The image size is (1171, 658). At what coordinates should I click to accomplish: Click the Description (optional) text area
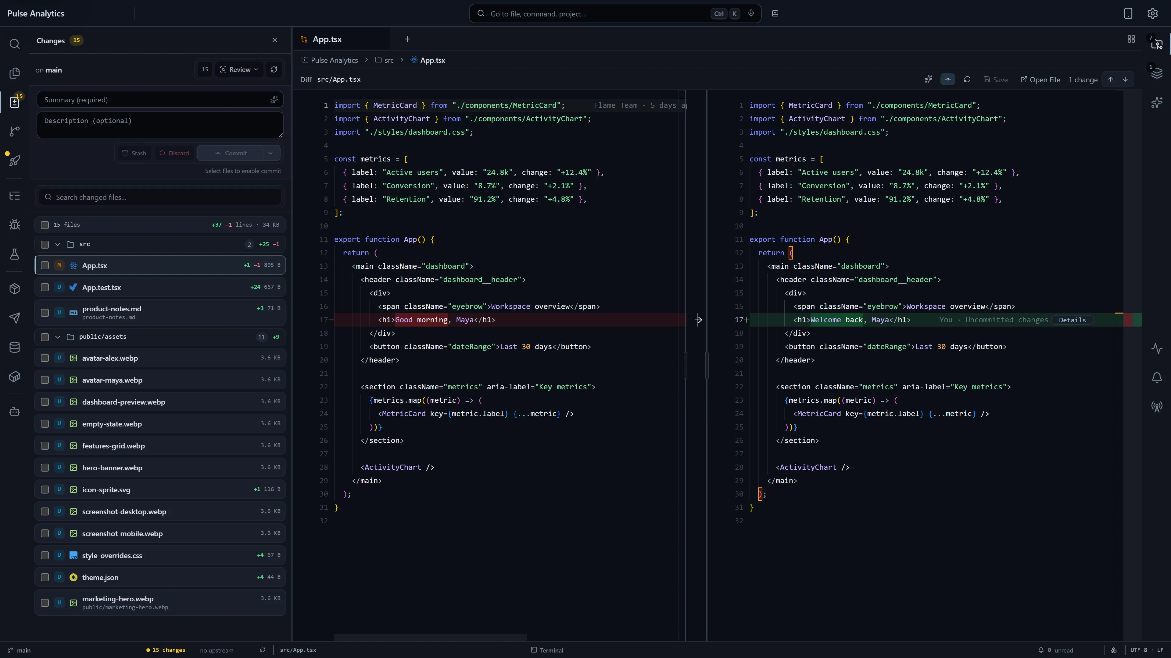160,125
